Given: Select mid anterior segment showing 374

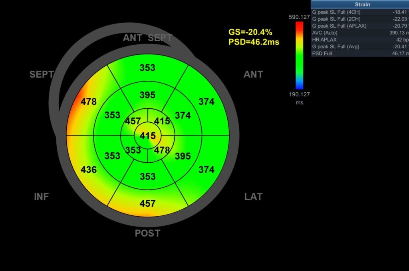Looking at the screenshot, I should click(183, 115).
